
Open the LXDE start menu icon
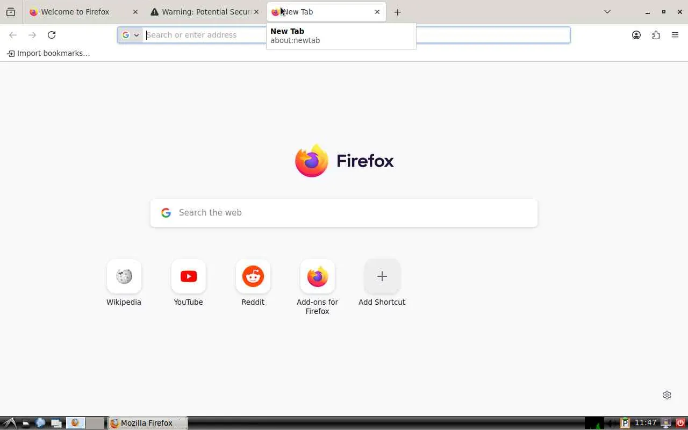coord(9,423)
